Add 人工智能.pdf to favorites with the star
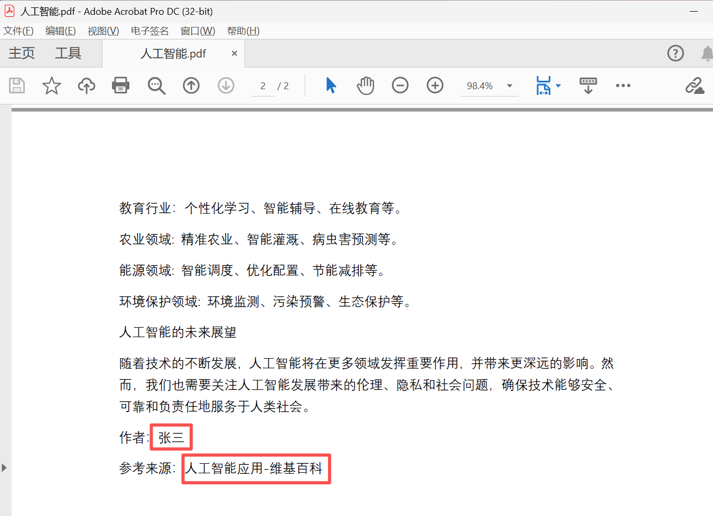Viewport: 713px width, 516px height. (x=51, y=85)
